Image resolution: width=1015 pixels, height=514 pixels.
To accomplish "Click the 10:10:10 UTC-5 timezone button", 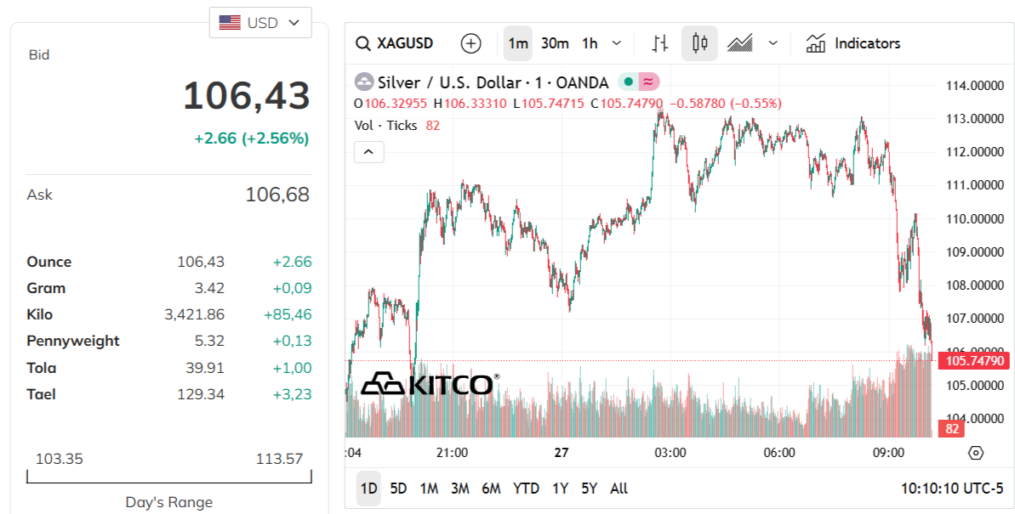I will (952, 489).
